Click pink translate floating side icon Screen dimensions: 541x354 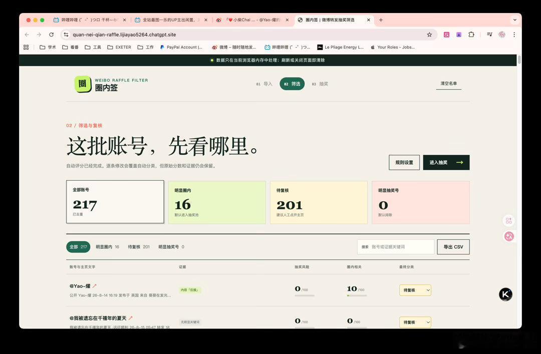pyautogui.click(x=509, y=236)
